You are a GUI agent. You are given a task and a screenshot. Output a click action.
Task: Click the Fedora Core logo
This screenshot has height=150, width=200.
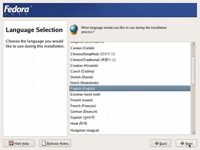click(17, 10)
